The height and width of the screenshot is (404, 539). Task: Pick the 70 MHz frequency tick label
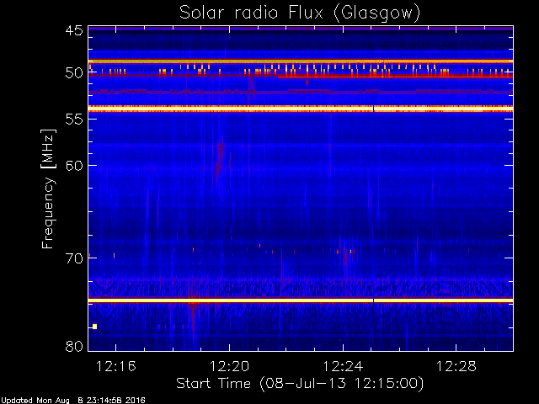pos(73,258)
